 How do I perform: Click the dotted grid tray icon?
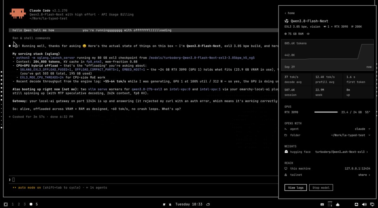tap(330, 204)
